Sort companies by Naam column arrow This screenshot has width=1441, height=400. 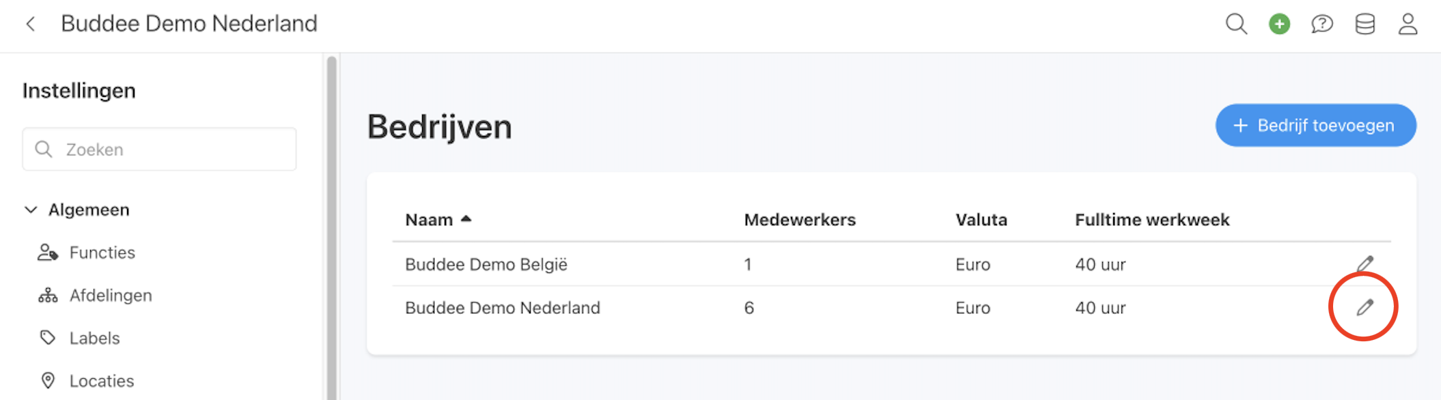(466, 219)
